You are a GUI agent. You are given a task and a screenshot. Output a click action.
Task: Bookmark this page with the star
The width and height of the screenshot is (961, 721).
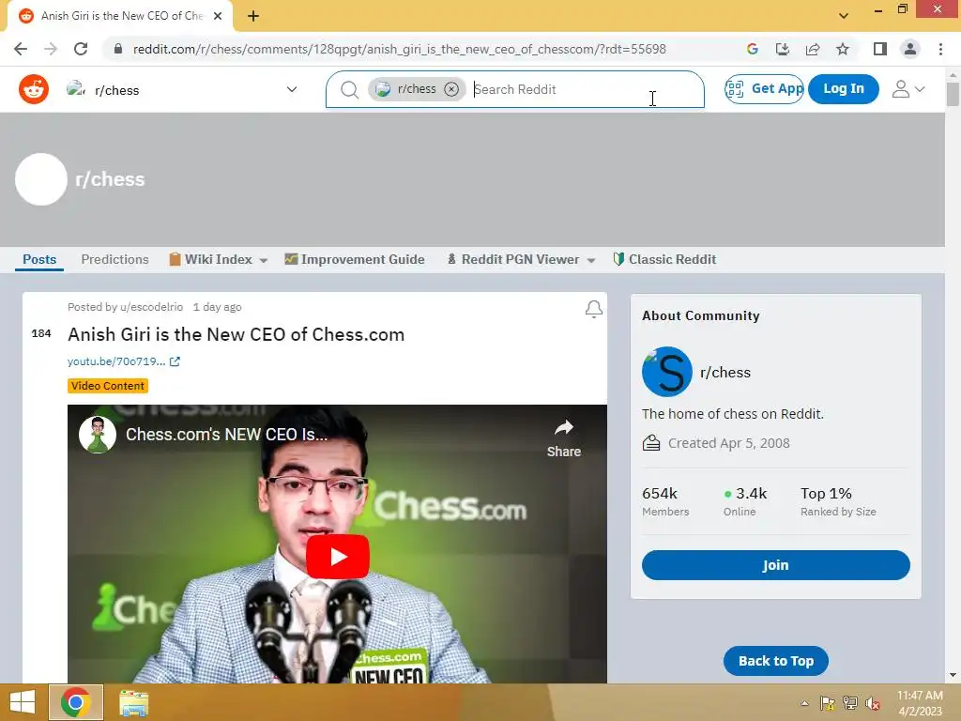tap(843, 49)
